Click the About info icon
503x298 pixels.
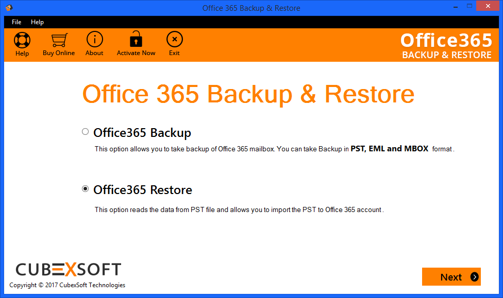[95, 39]
